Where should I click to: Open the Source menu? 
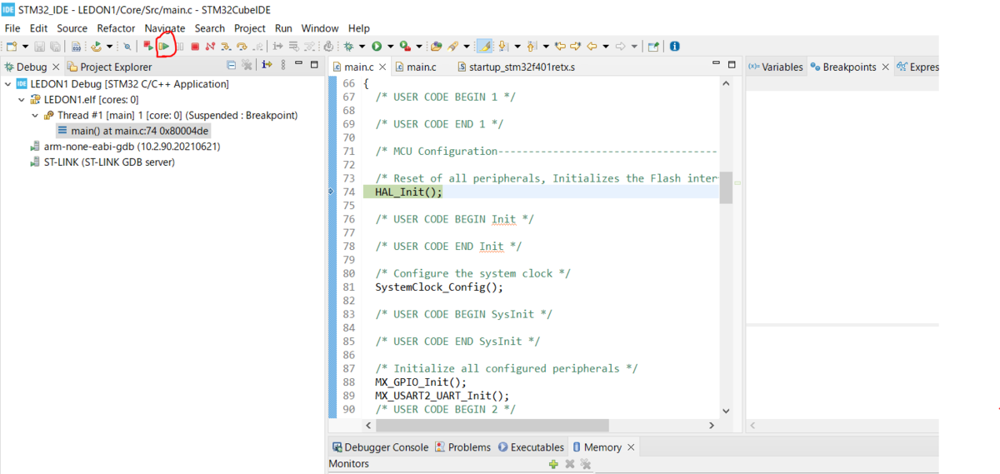[72, 28]
